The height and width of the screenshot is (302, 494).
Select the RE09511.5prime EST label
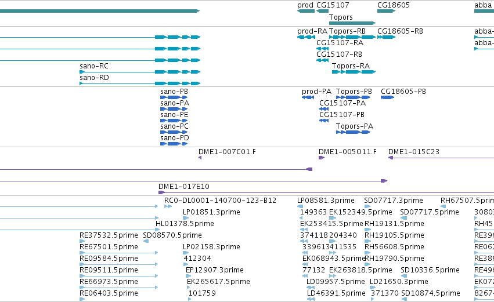coord(109,271)
